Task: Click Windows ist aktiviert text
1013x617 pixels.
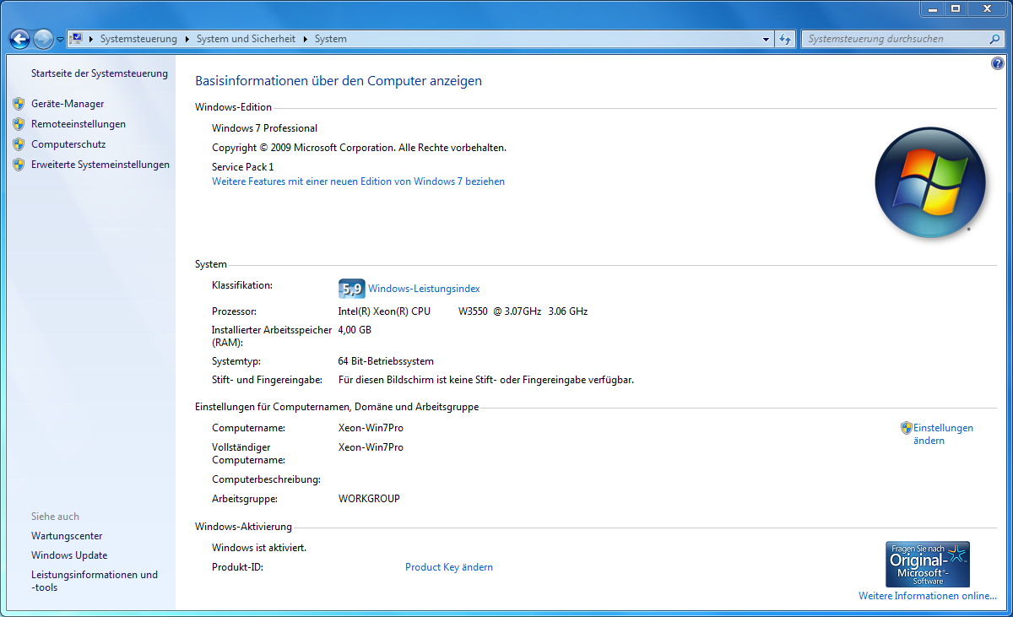Action: [259, 548]
